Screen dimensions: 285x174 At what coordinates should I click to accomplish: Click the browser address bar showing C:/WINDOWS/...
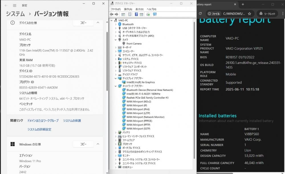(234, 14)
